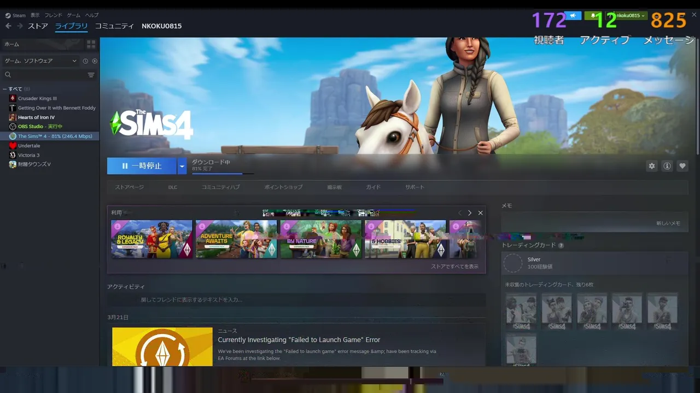Show The Sims 4 game info icon
Viewport: 700px width, 393px height.
pyautogui.click(x=667, y=166)
